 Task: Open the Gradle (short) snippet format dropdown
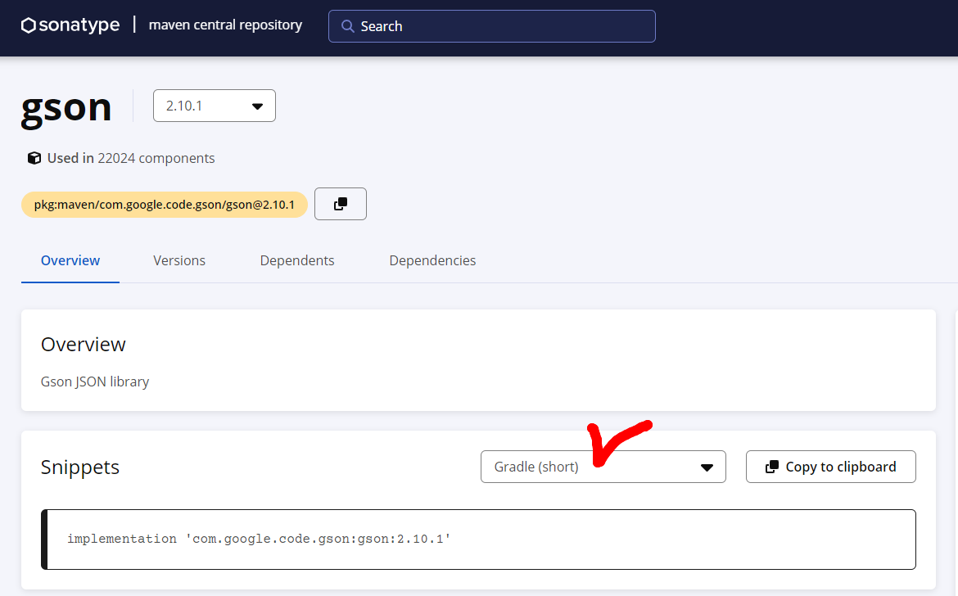pyautogui.click(x=603, y=467)
